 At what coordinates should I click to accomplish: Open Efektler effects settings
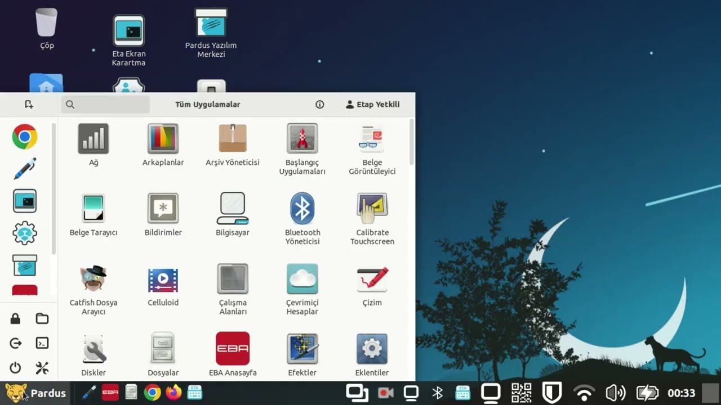tap(302, 355)
